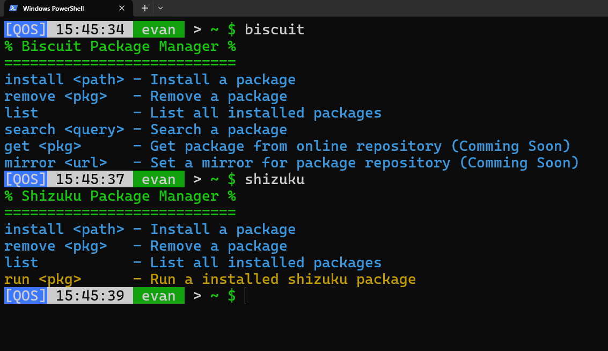The image size is (608, 351).
Task: Click the 15:45:39 timestamp on last prompt
Action: [x=90, y=296]
